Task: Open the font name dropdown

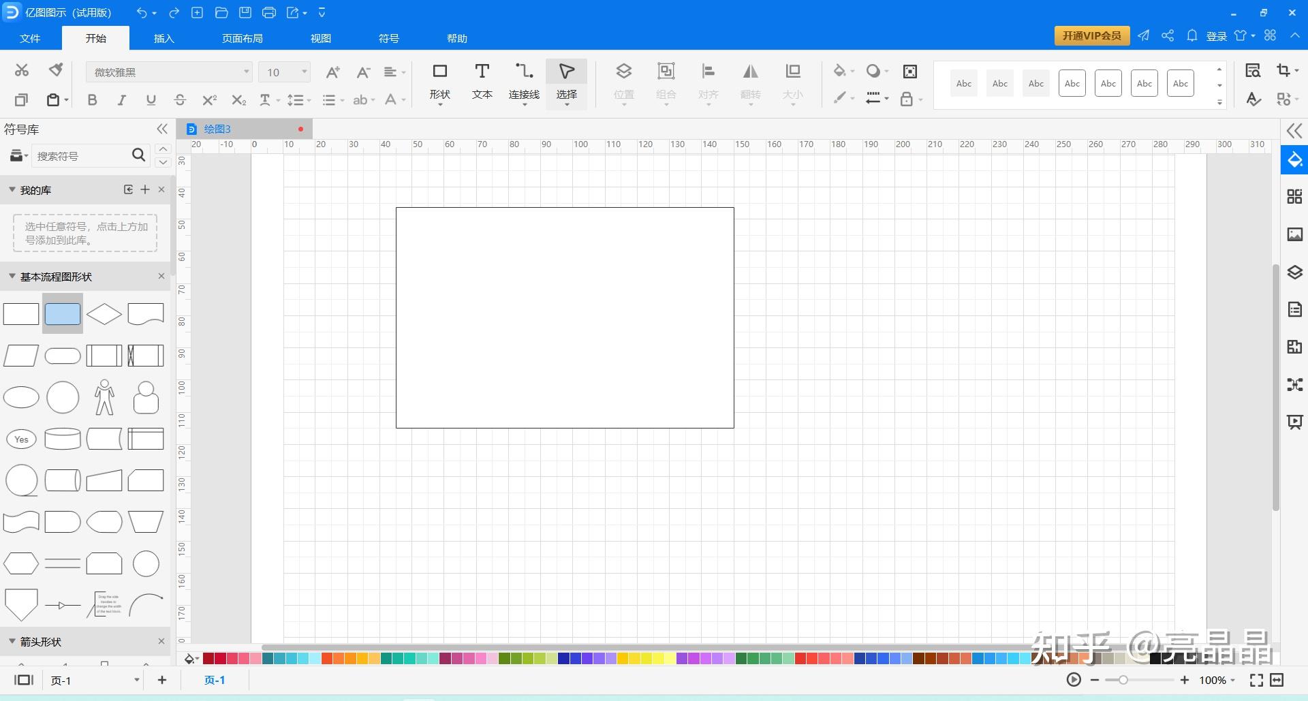Action: (x=169, y=72)
